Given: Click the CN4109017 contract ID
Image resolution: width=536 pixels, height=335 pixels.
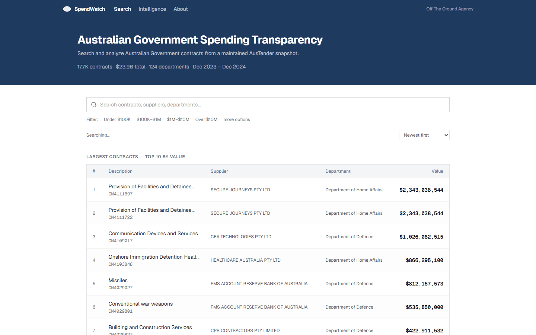Looking at the screenshot, I should click(121, 241).
